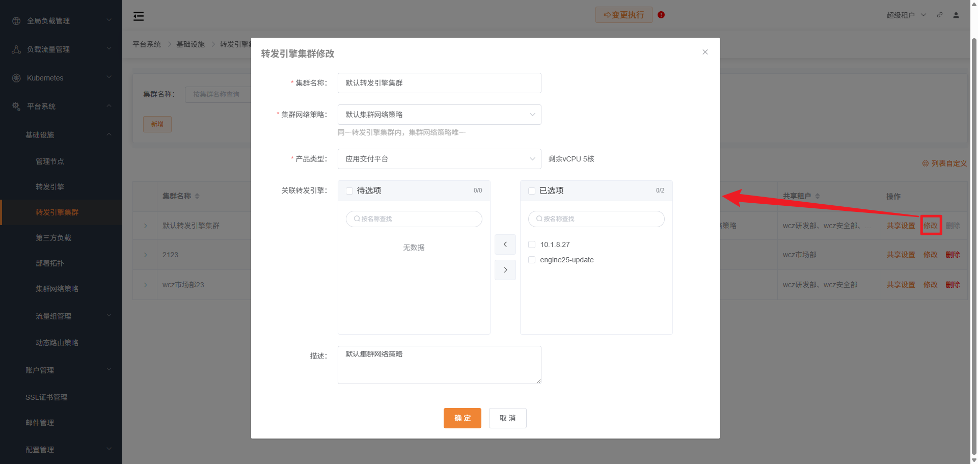This screenshot has width=978, height=464.
Task: Open the 产品类型 dropdown
Action: pos(439,159)
